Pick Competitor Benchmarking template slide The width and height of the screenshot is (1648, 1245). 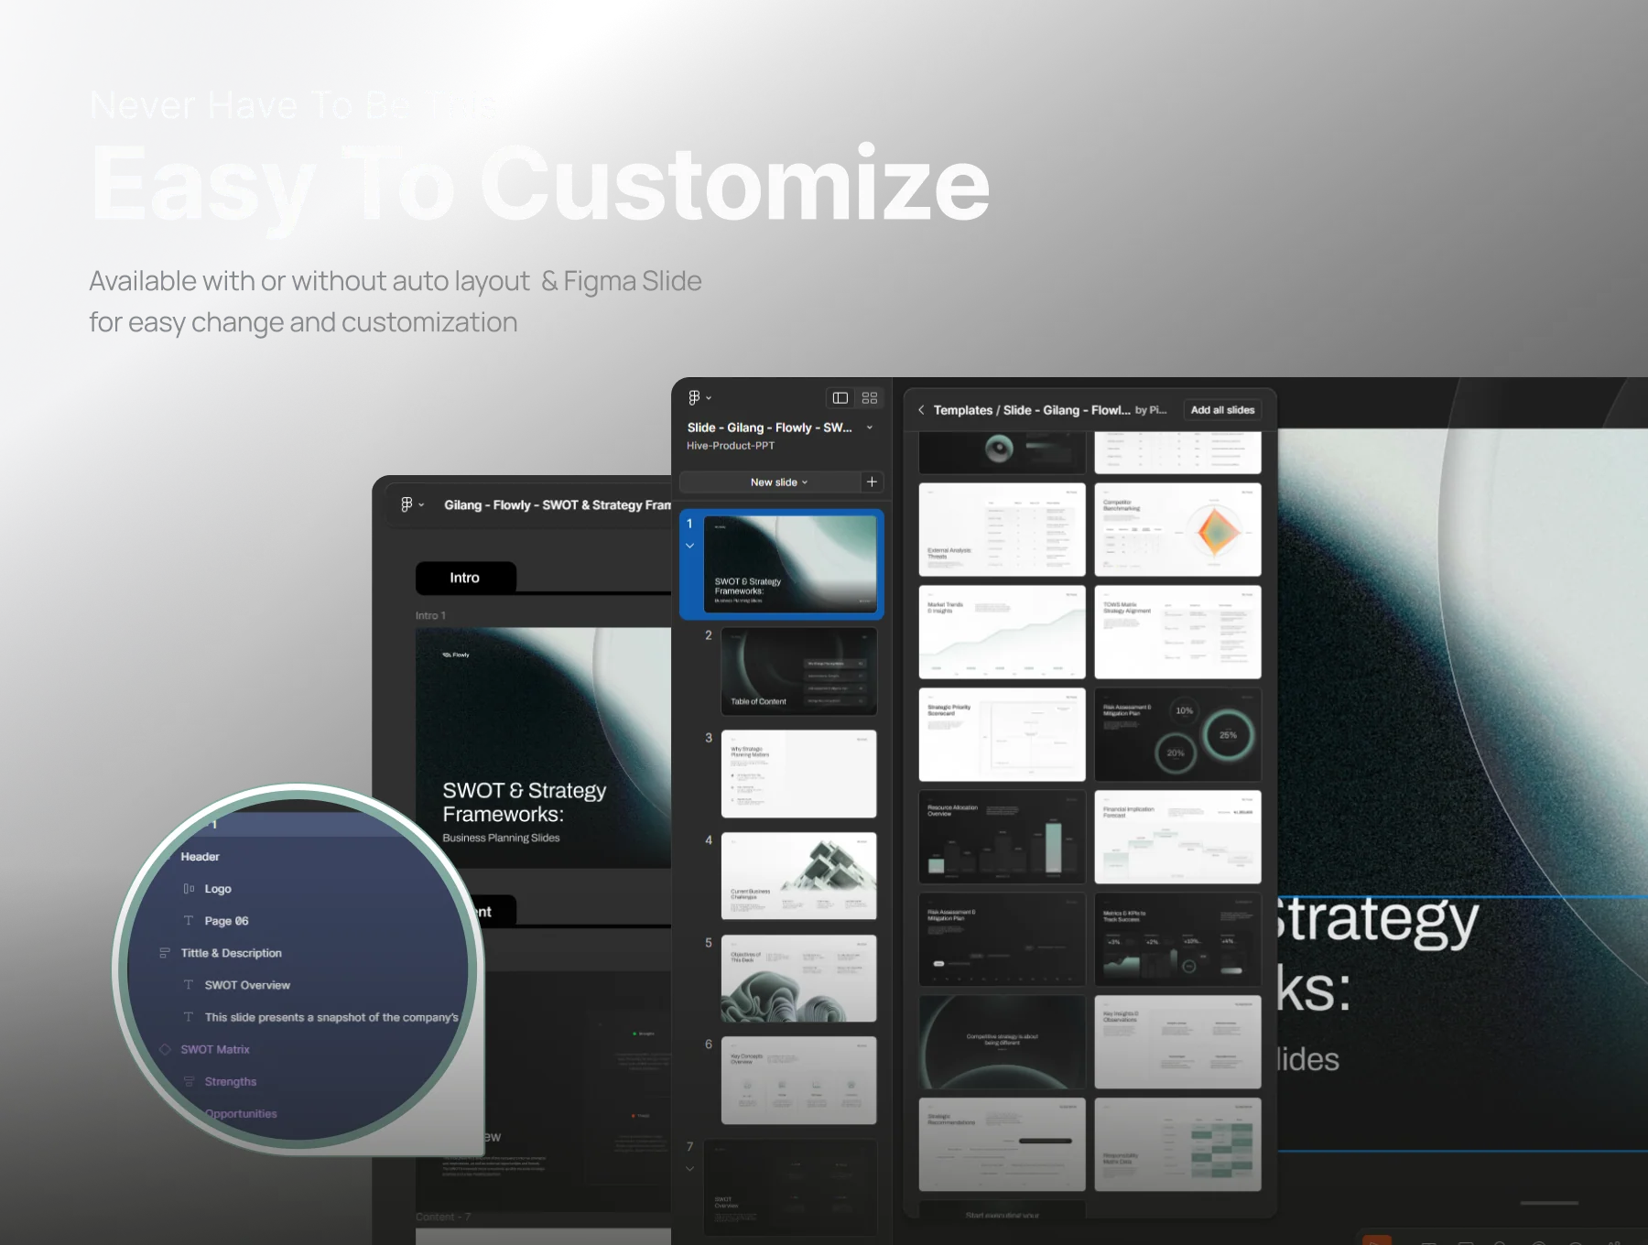tap(1177, 529)
